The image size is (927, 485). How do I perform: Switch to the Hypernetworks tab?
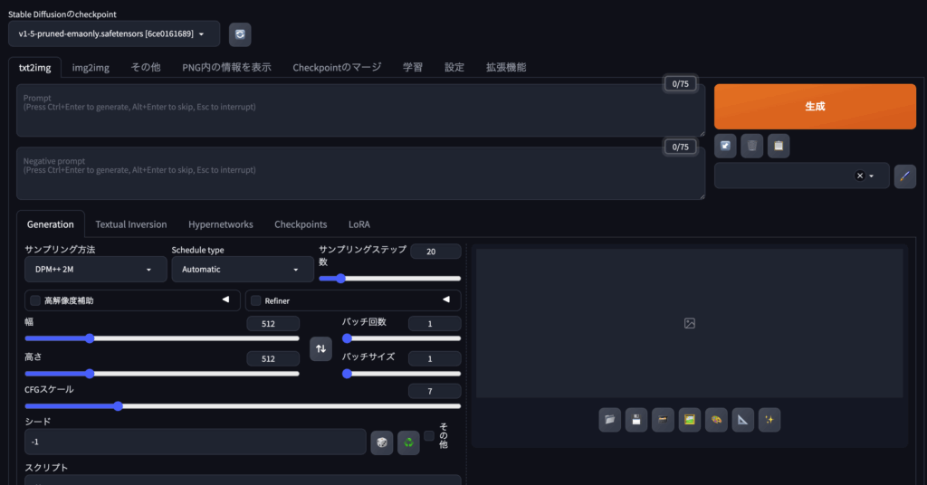221,224
